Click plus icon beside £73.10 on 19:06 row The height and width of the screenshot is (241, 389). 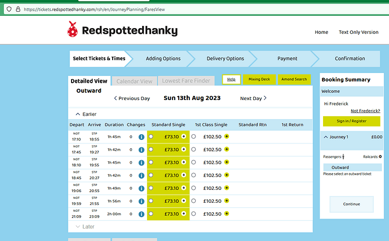(x=184, y=188)
